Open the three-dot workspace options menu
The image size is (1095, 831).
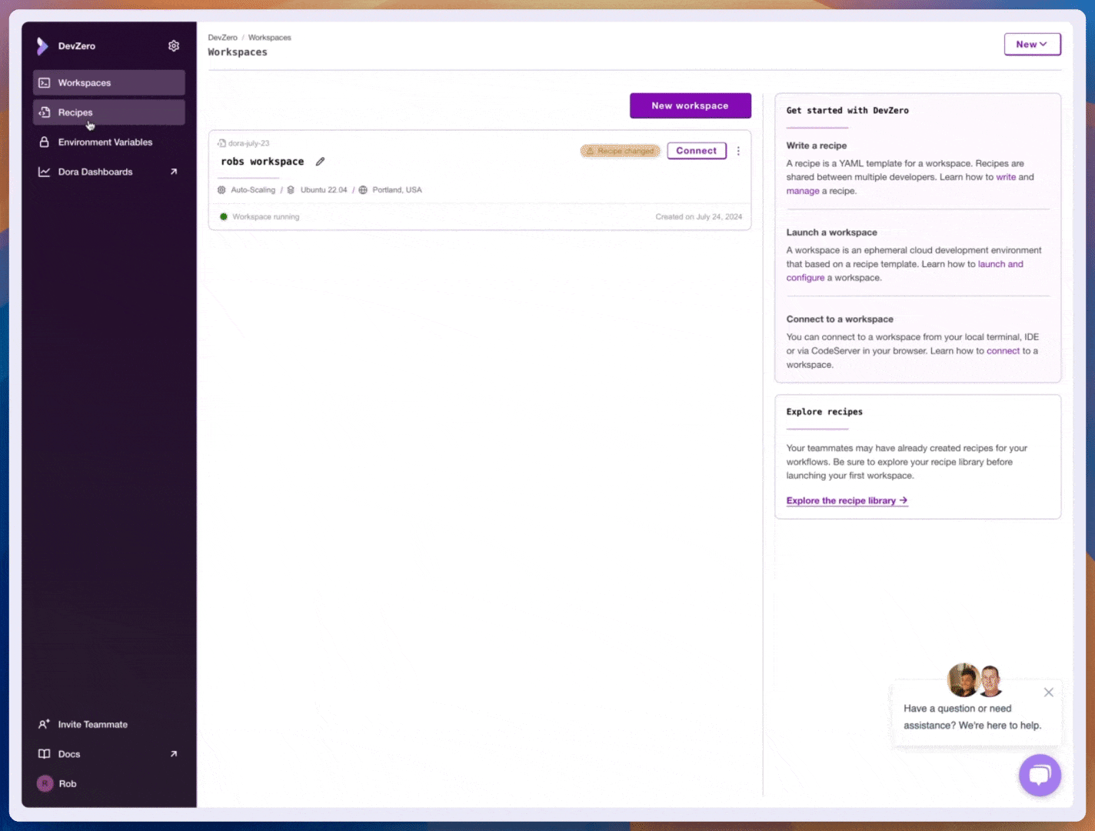(738, 152)
